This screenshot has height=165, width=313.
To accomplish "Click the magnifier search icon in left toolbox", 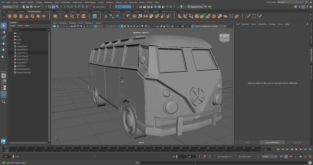I will 3,102.
